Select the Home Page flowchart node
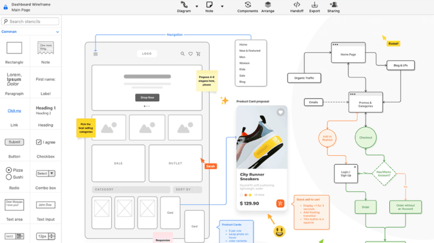434x243 pixels. tap(348, 52)
